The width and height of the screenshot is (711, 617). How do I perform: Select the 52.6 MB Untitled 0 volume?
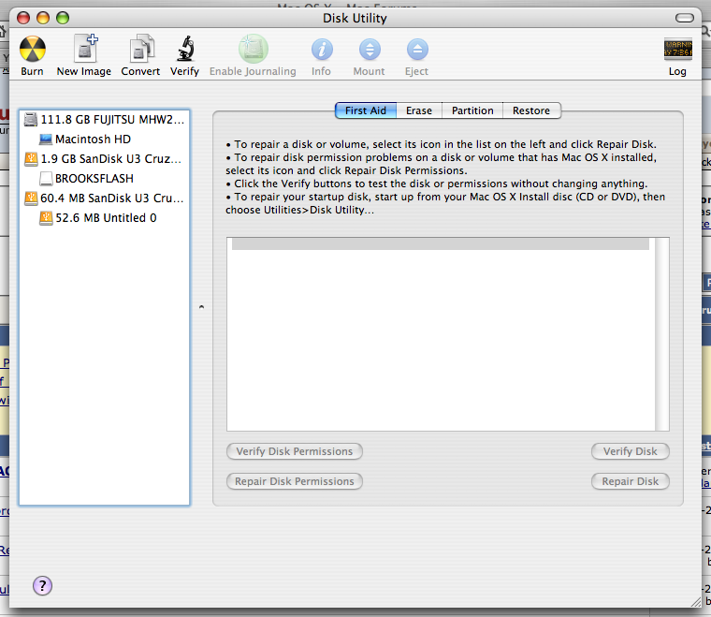(104, 218)
